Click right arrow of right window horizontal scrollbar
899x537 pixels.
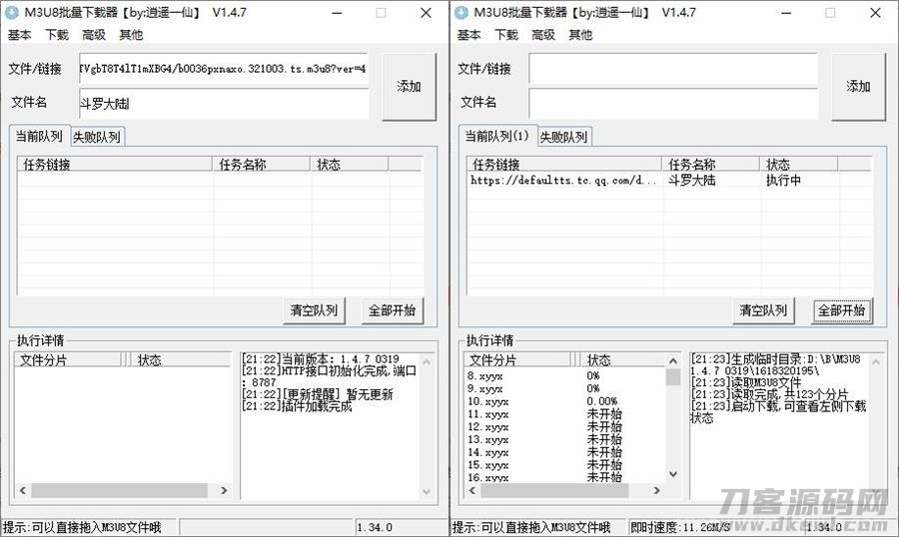coord(657,490)
